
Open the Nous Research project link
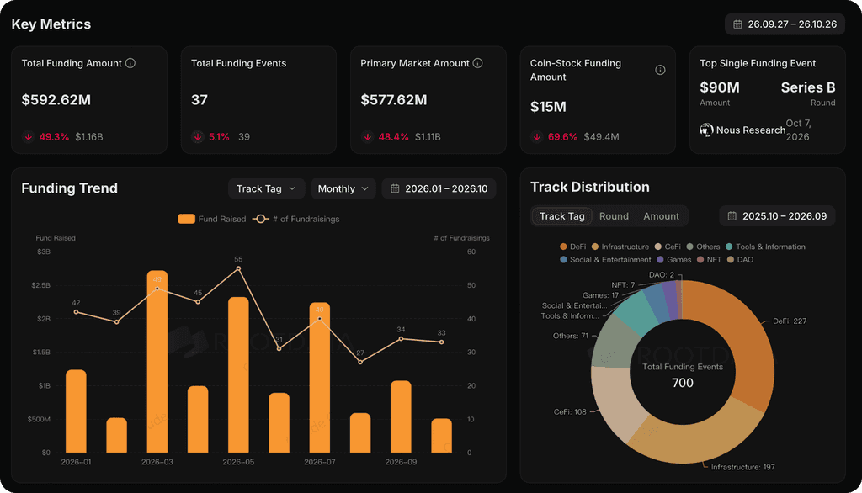[x=750, y=130]
